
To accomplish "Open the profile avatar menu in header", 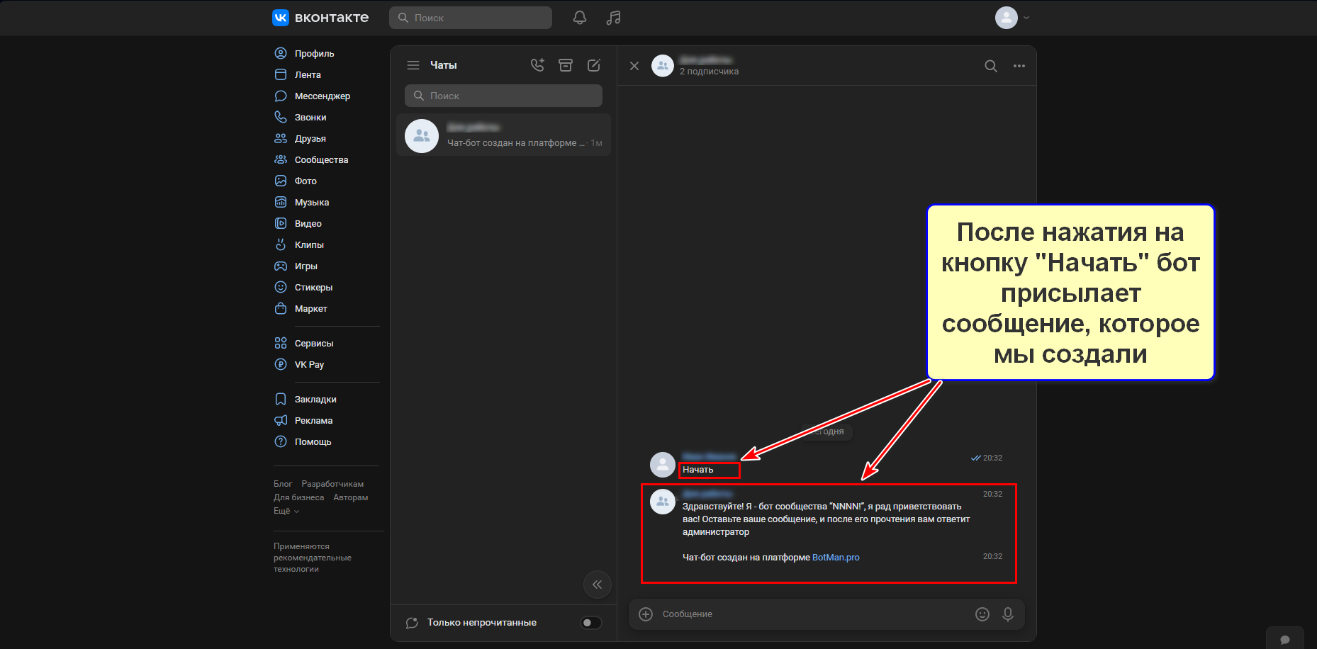I will (x=1012, y=18).
